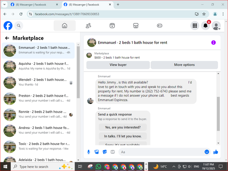Send 'Yes, are you interested?' quick response
Viewport: 228px width, 171px height.
(123, 127)
